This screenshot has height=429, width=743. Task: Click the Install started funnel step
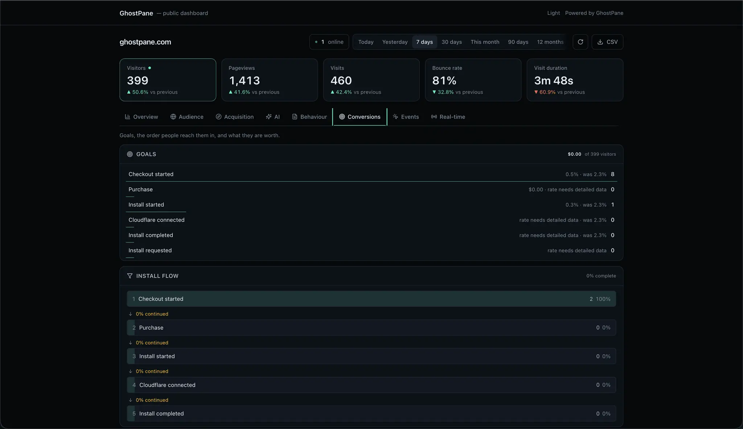pos(371,356)
